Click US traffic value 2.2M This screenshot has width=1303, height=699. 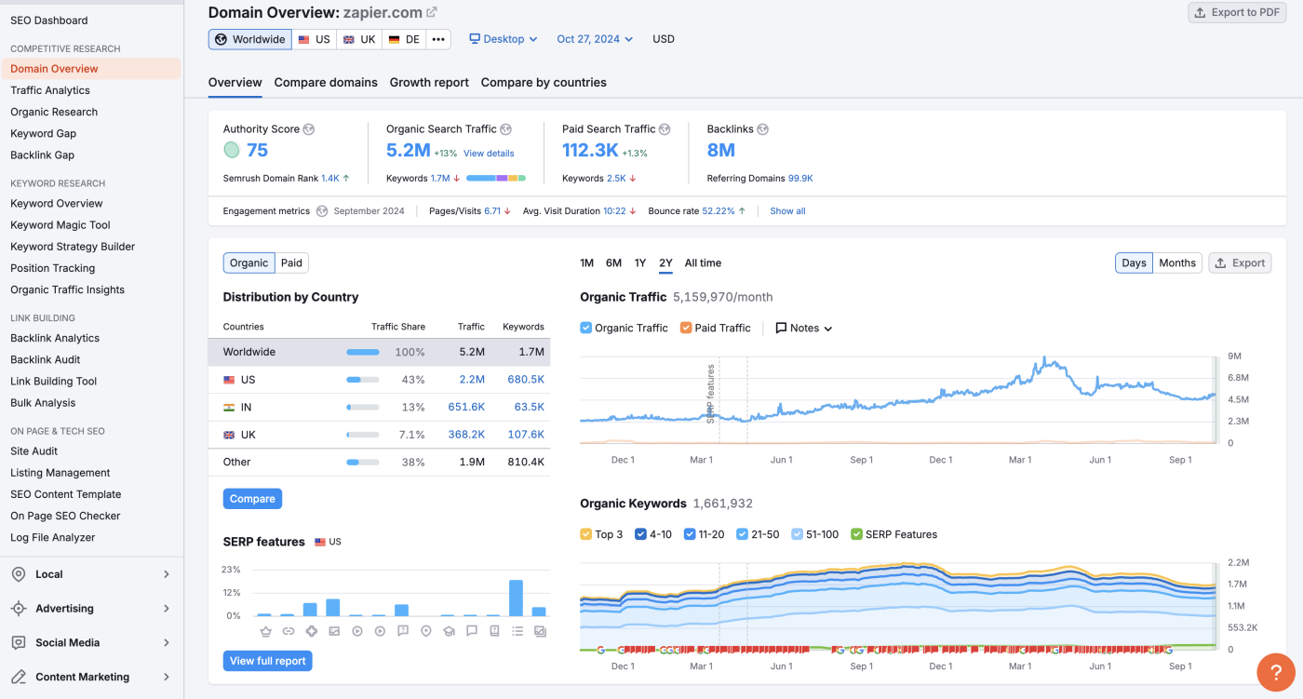coord(472,380)
